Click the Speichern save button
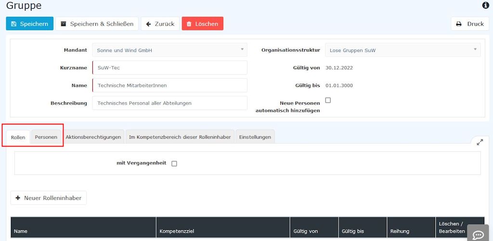Image resolution: width=493 pixels, height=241 pixels. coord(29,24)
